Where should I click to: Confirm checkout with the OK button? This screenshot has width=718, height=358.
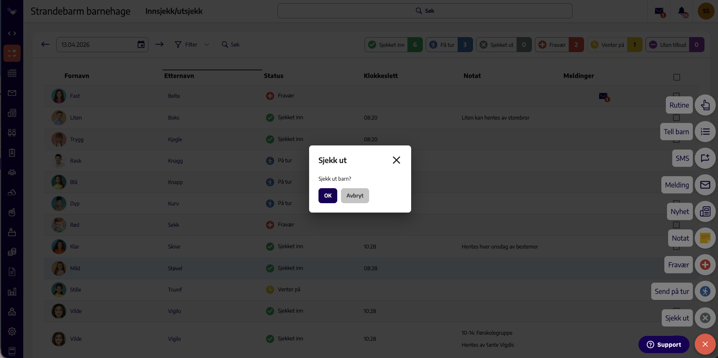tap(327, 196)
